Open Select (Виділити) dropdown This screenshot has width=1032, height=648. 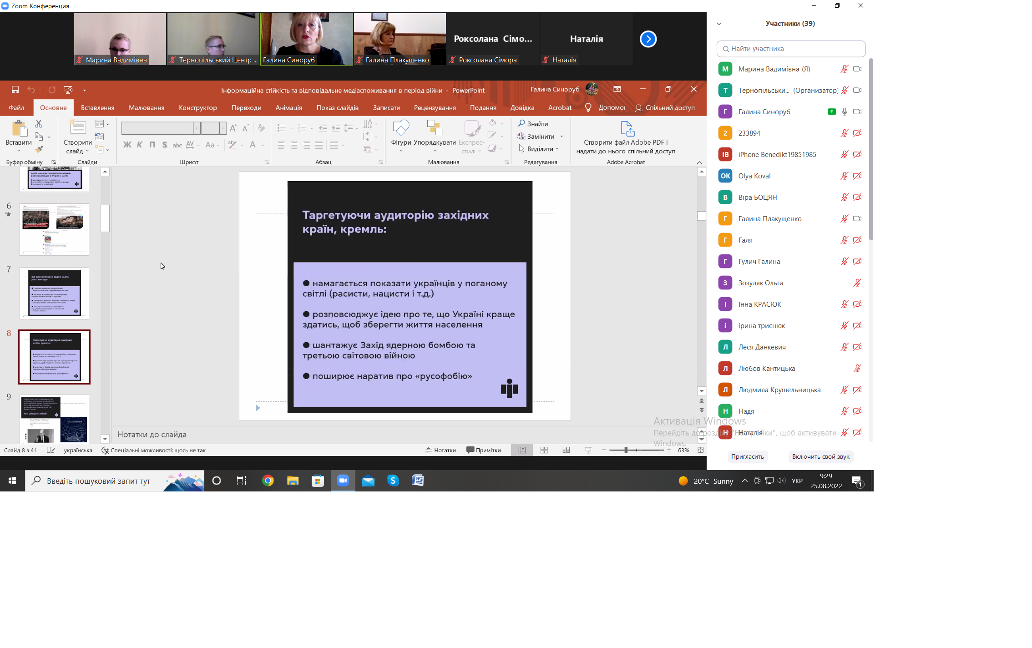pos(539,149)
